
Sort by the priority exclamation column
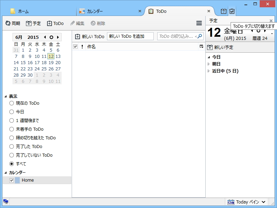pyautogui.click(x=82, y=47)
